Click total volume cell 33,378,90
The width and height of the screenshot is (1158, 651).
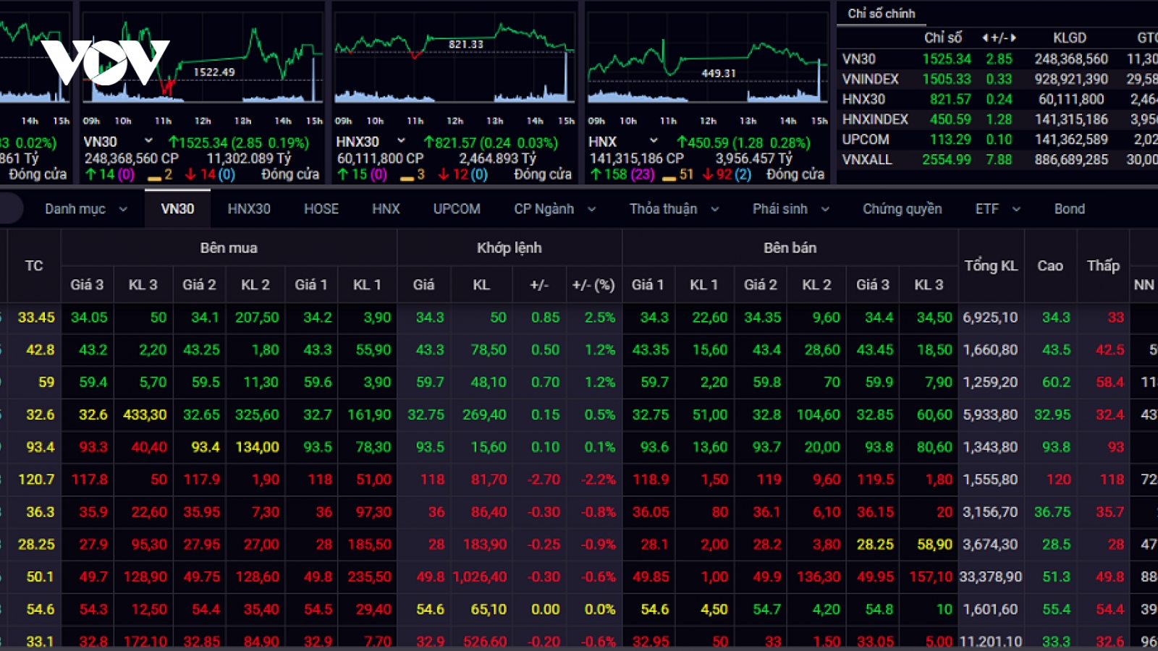[x=990, y=577]
